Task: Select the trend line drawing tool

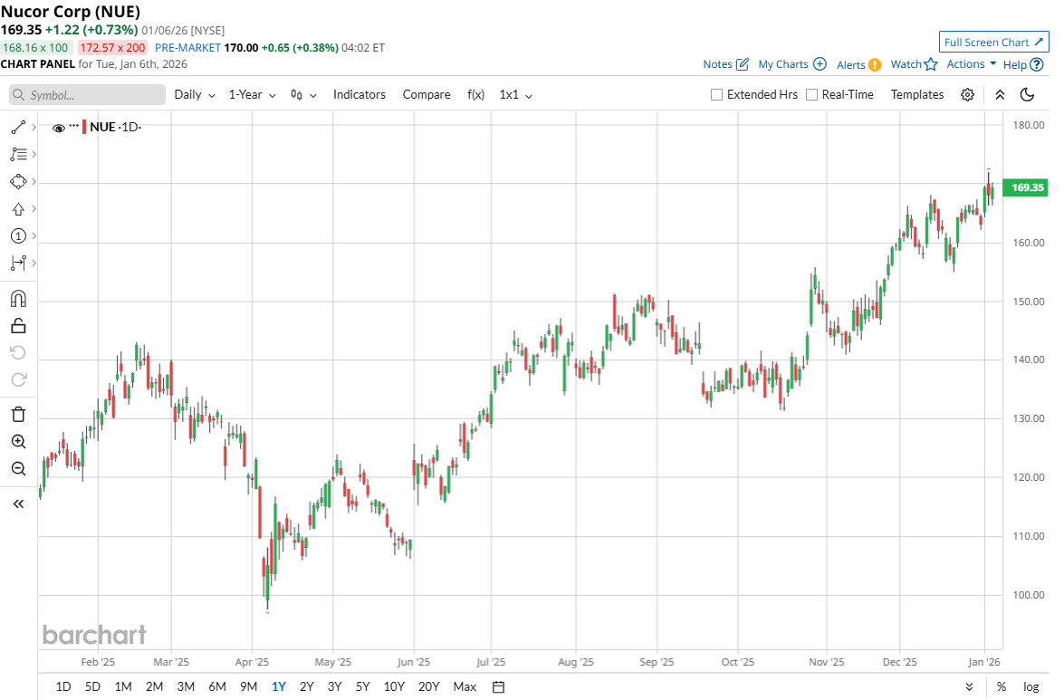Action: [x=18, y=128]
